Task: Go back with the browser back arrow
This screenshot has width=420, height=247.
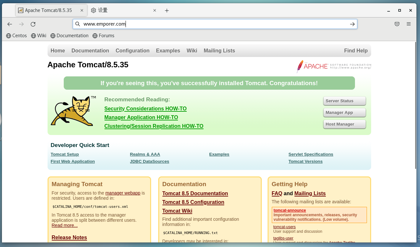Action: pyautogui.click(x=10, y=24)
